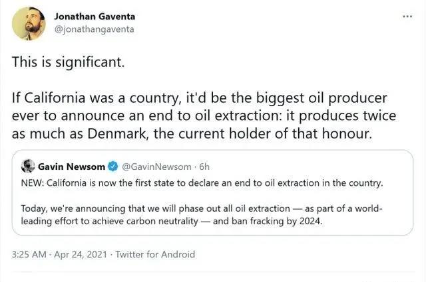The image size is (426, 282).
Task: Click 'carbon neutrality' in quoted tweet
Action: [162, 222]
